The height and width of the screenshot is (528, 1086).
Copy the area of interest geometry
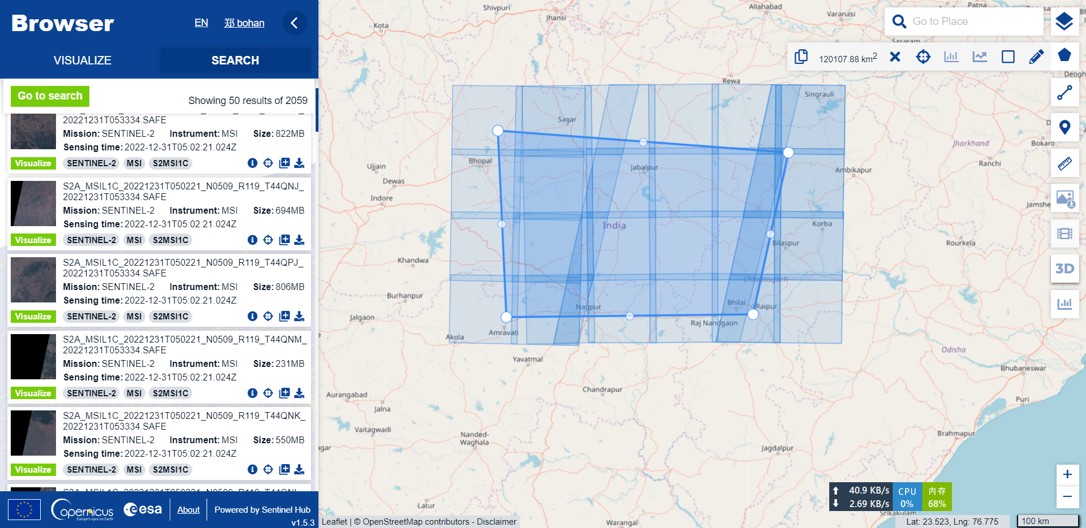[801, 57]
